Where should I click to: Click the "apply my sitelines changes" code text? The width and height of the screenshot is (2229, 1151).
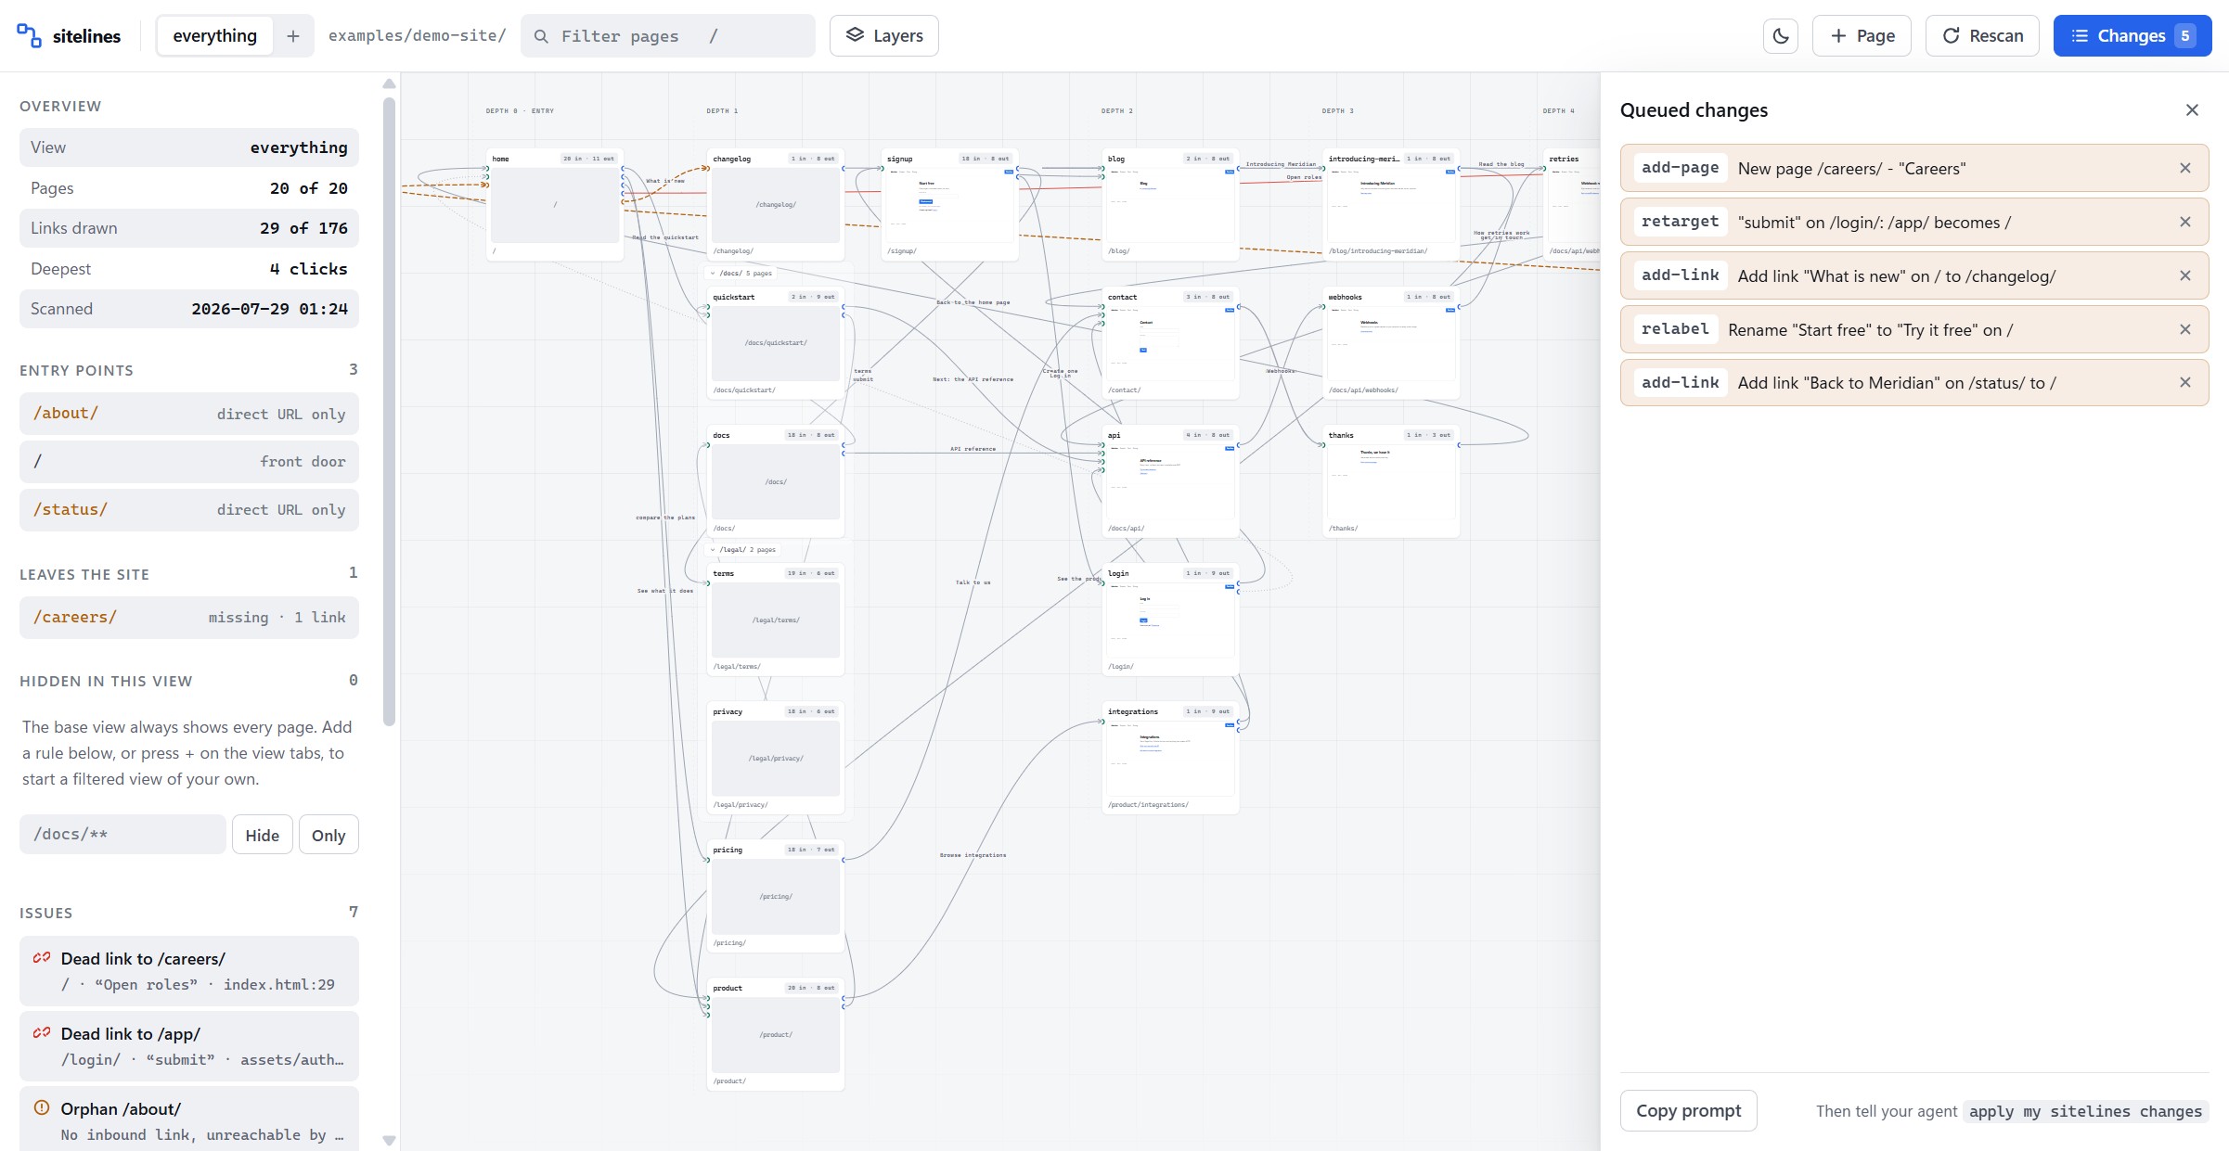click(x=2085, y=1111)
